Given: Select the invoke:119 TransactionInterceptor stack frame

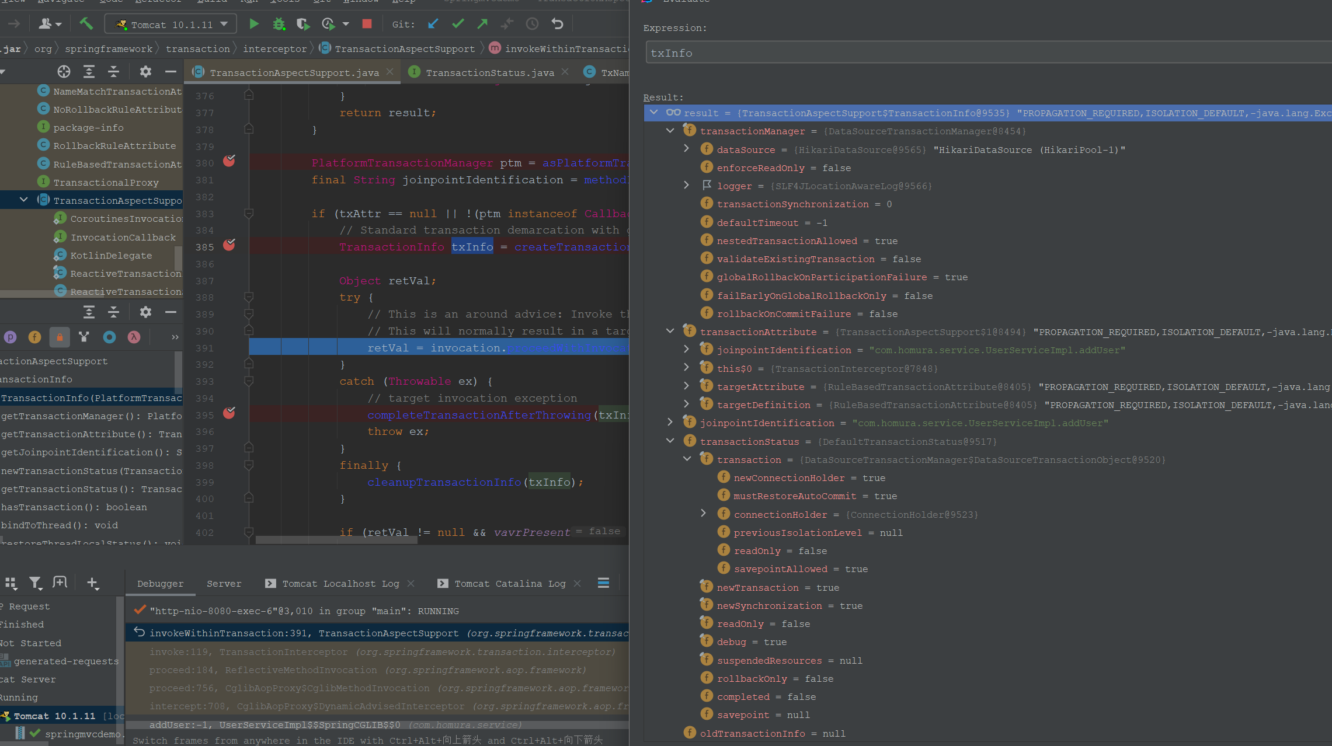Looking at the screenshot, I should click(382, 651).
